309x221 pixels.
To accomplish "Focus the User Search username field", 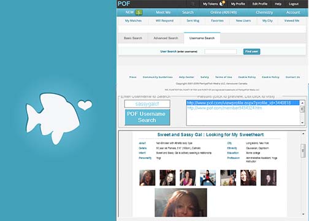I will [221, 52].
